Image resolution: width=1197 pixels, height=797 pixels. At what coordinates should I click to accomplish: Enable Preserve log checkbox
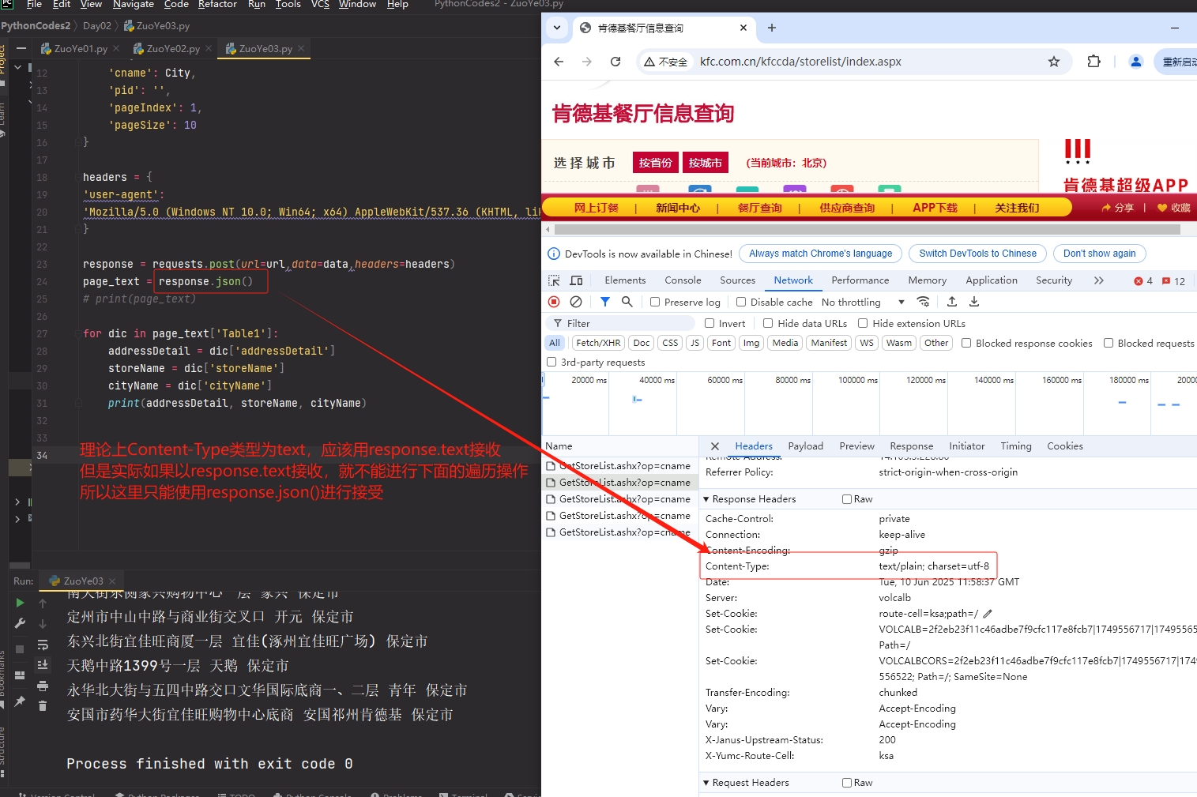tap(655, 302)
